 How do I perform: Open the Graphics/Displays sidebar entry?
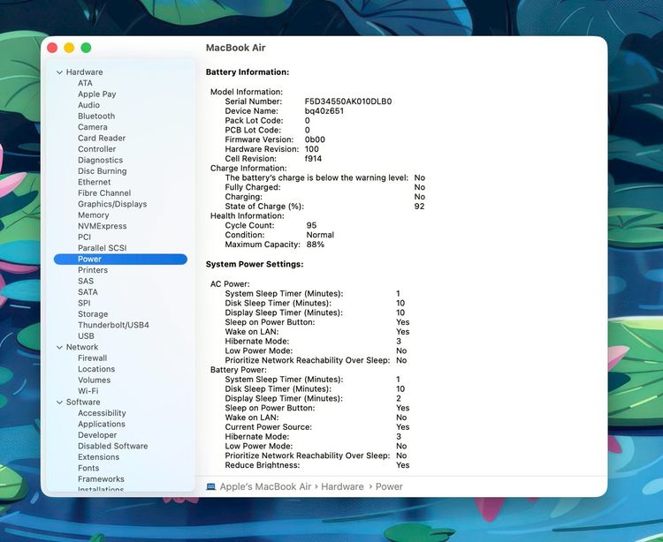click(x=112, y=204)
